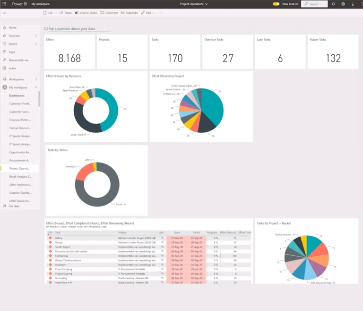Click Subscribe in the toolbar

[130, 13]
